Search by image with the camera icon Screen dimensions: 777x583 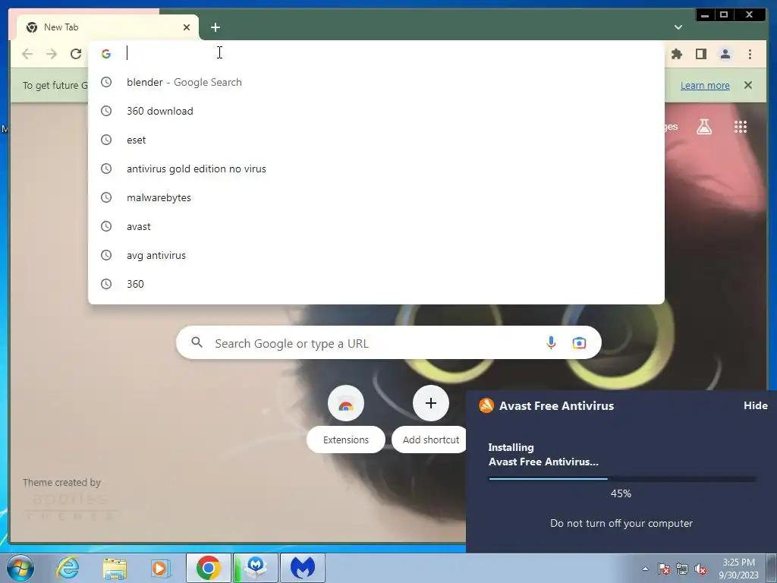[x=579, y=342]
